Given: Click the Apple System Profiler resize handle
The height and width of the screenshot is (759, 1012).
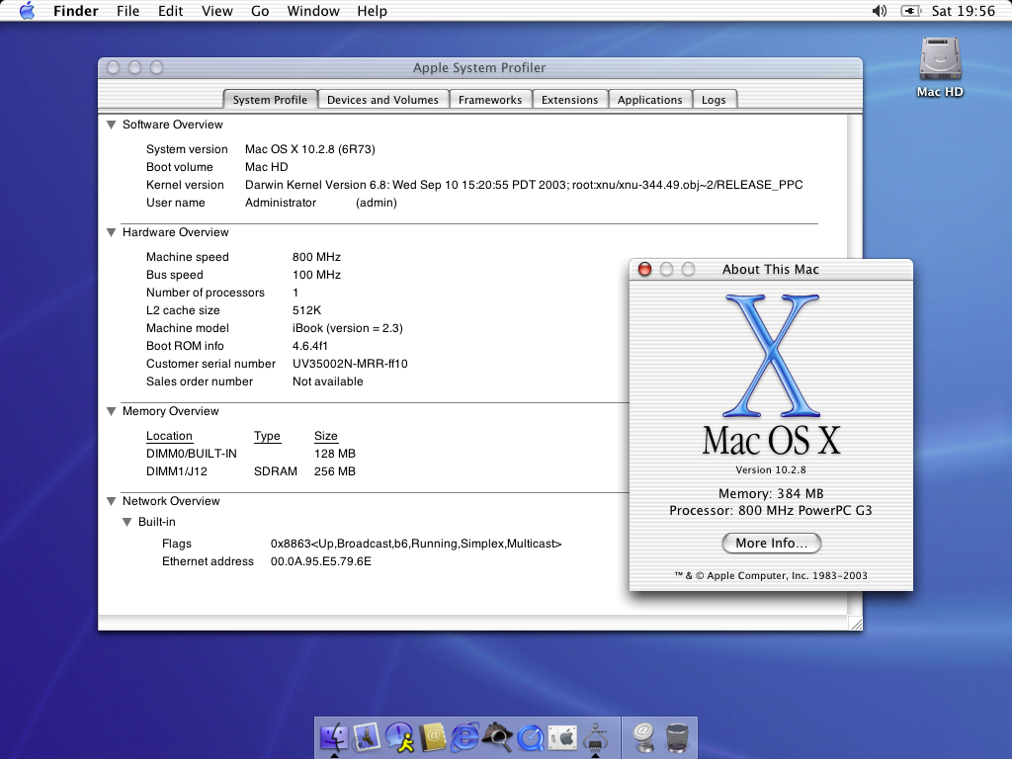Looking at the screenshot, I should tap(855, 624).
